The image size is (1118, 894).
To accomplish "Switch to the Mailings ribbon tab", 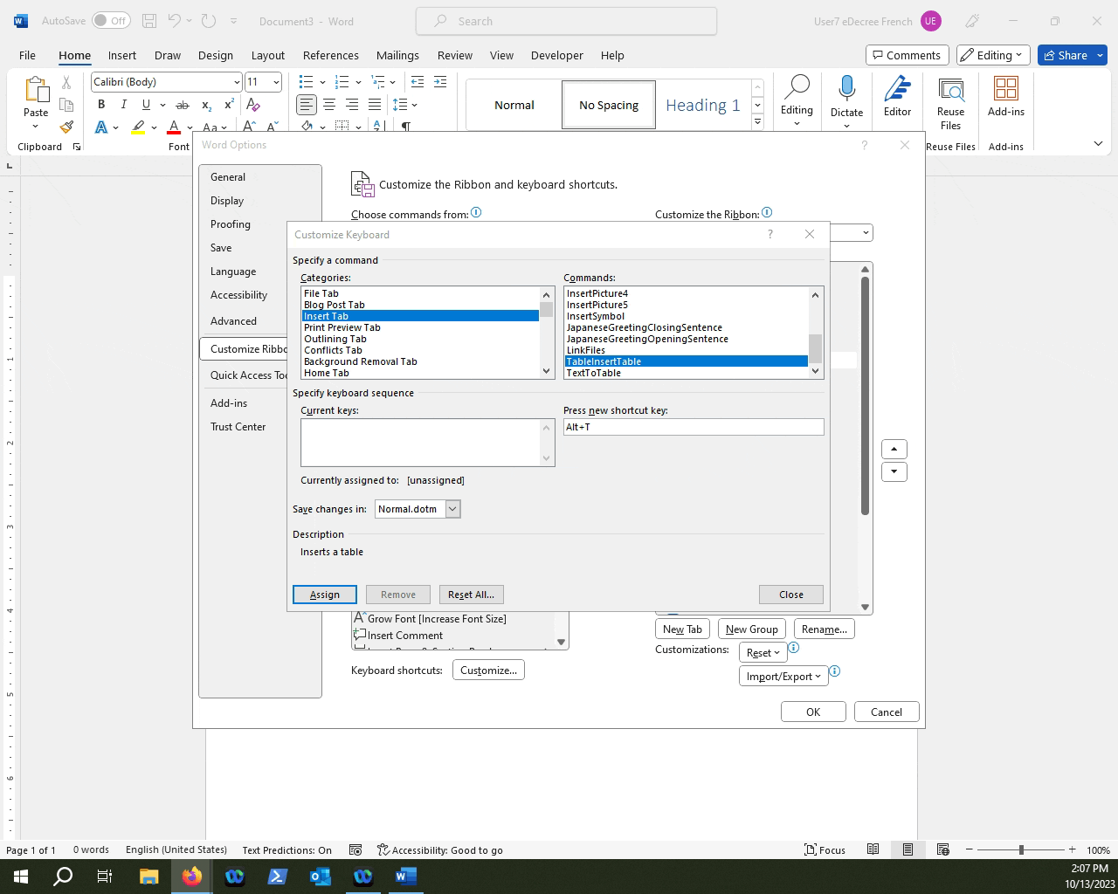I will click(x=397, y=55).
